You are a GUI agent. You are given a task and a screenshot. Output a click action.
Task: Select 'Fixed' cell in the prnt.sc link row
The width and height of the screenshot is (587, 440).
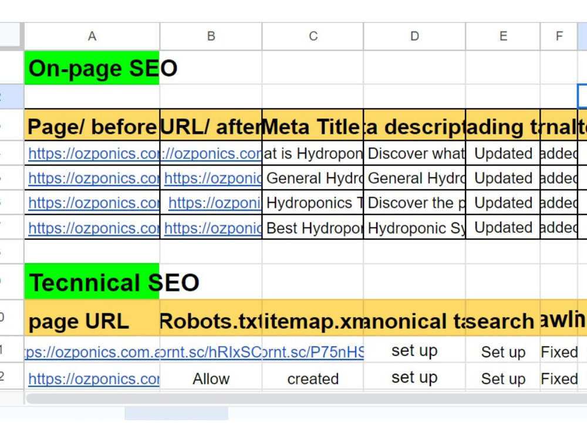(559, 349)
